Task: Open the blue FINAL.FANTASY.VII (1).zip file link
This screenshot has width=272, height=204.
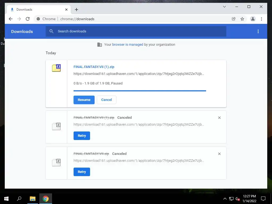Action: 94,67
